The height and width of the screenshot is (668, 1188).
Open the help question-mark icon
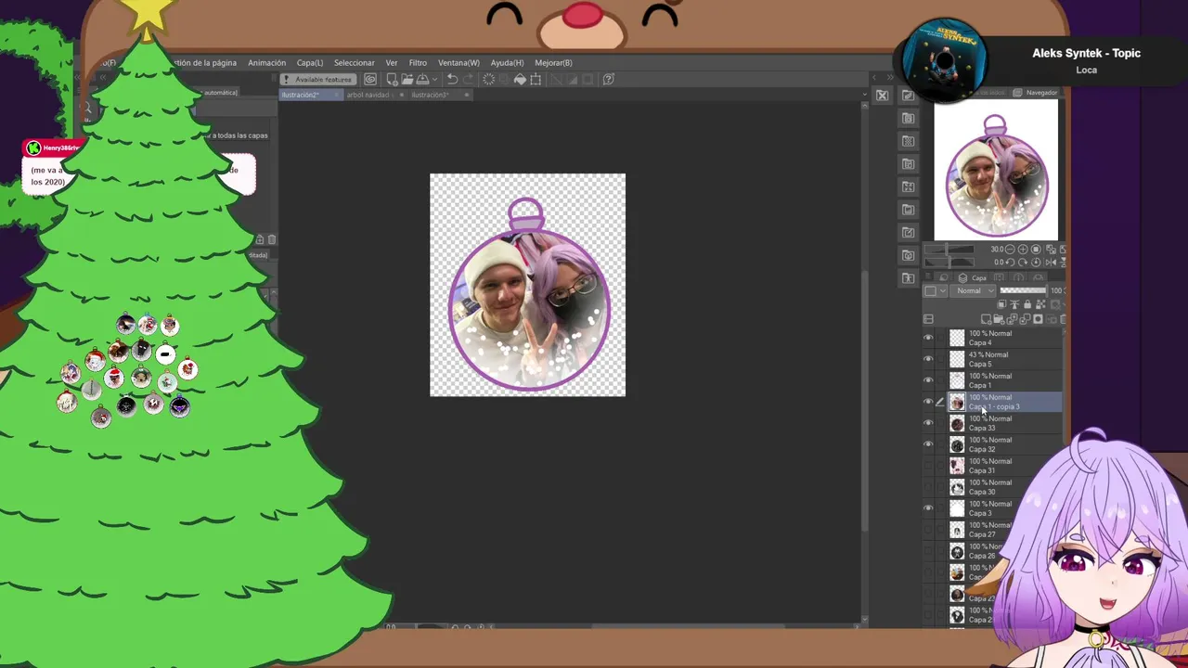click(x=608, y=80)
